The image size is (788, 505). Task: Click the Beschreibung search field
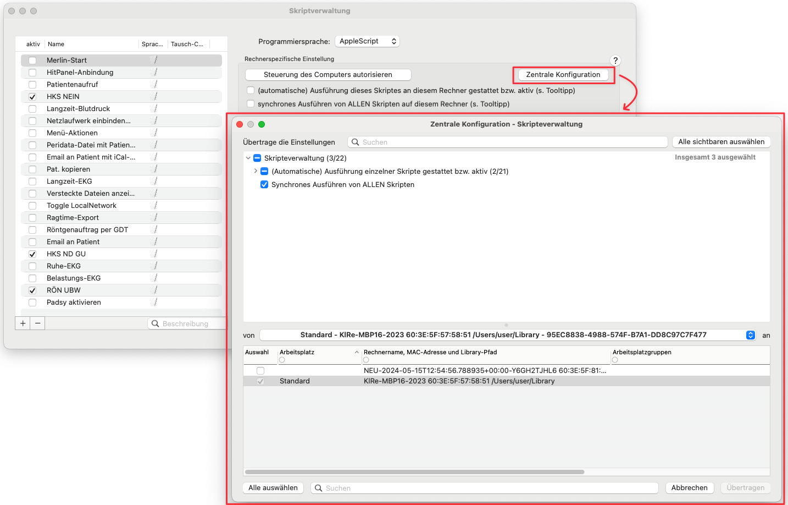point(187,323)
